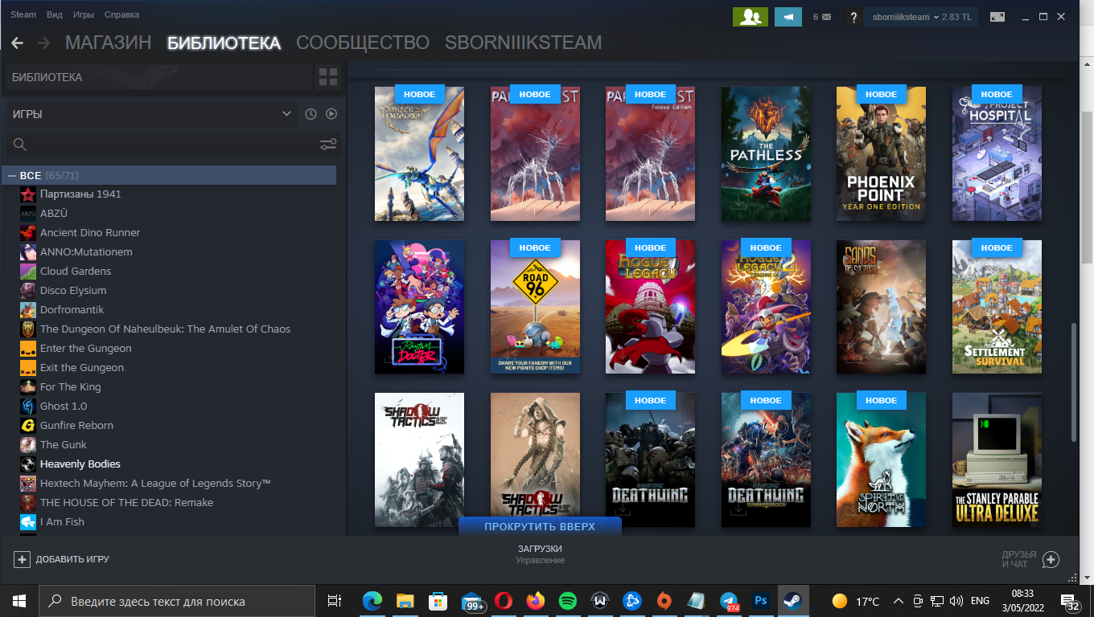1094x617 pixels.
Task: Open the help question mark icon
Action: tap(853, 17)
